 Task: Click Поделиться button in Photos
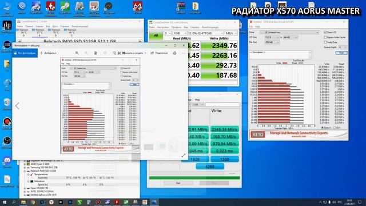[159, 53]
